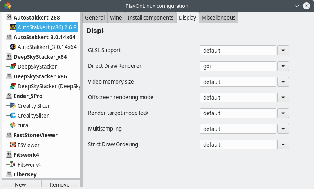
Task: Select the cura shortcut
Action: point(23,125)
